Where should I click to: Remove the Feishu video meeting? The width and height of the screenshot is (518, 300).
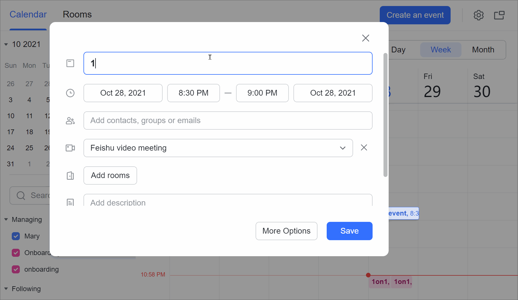[x=364, y=147]
